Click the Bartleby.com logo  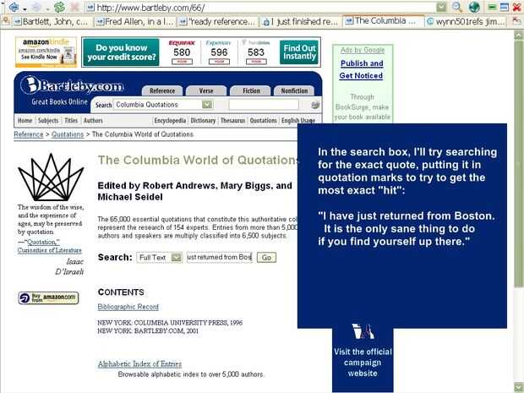tap(72, 85)
